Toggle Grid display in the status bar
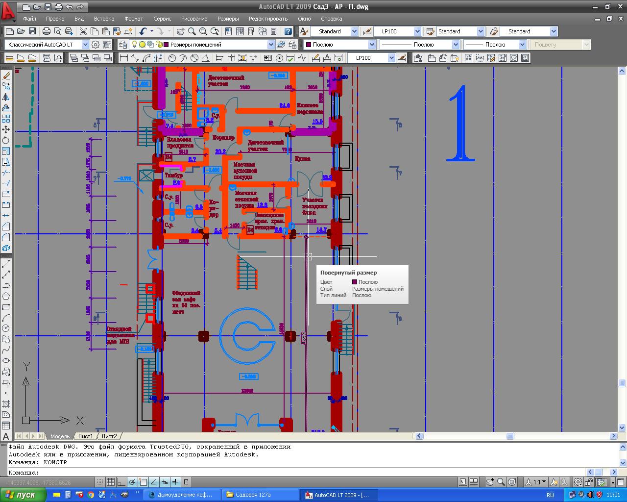The image size is (627, 502). pyautogui.click(x=111, y=482)
